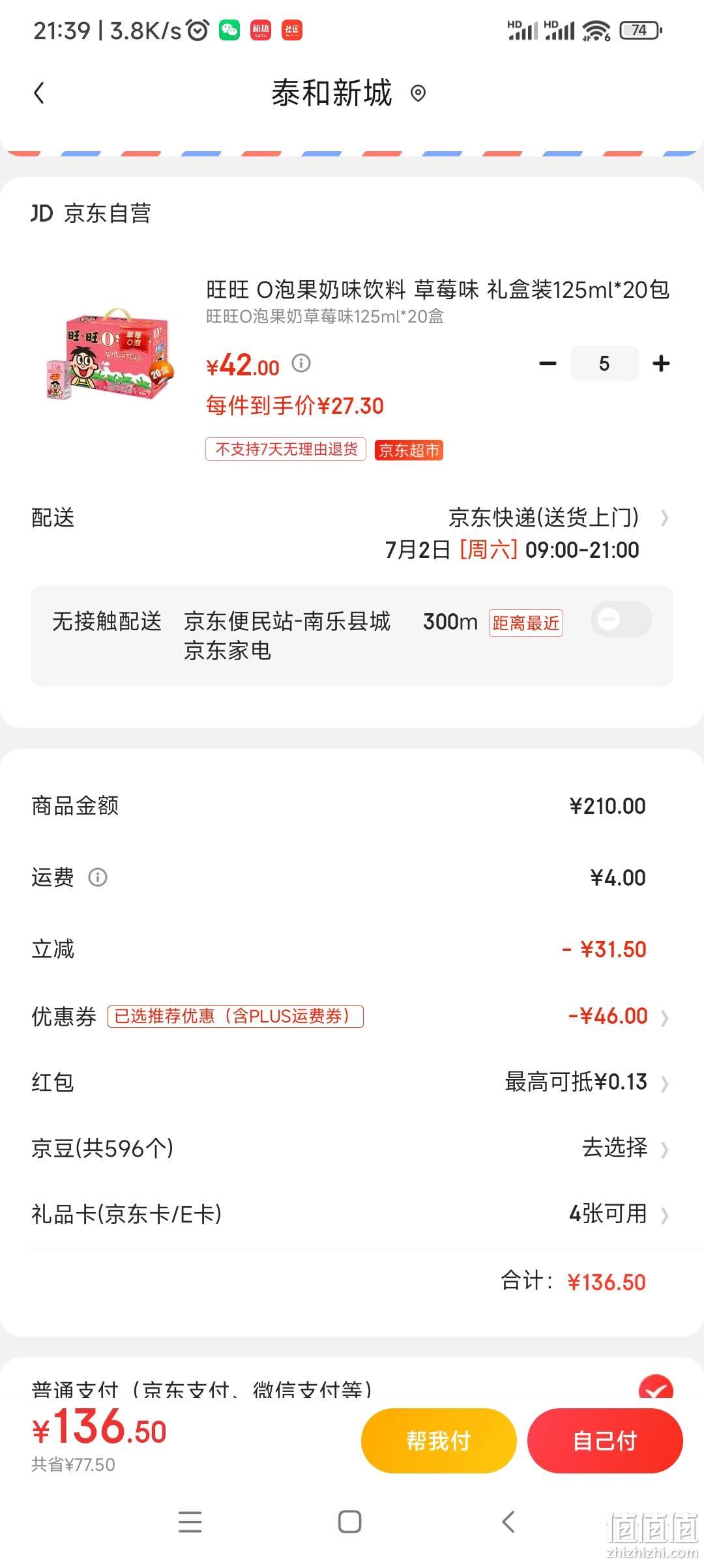The image size is (704, 1564).
Task: Tap the location pin beside 泰和新城
Action: [418, 94]
